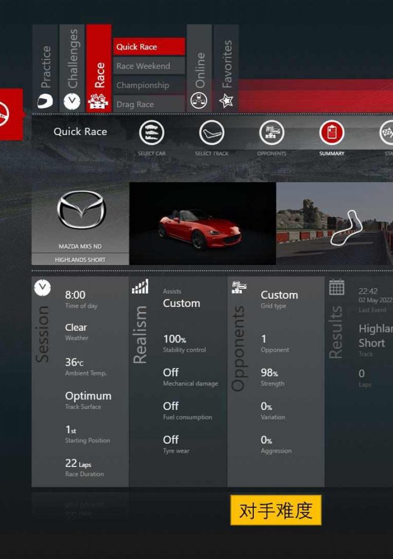393x559 pixels.
Task: Click the podium flags icon under Race
Action: (98, 101)
